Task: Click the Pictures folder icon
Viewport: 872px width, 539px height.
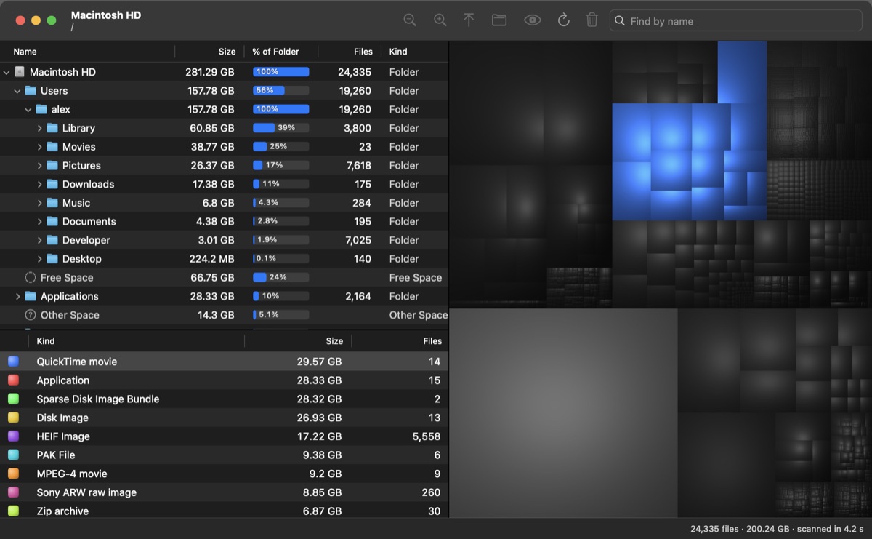Action: [52, 165]
